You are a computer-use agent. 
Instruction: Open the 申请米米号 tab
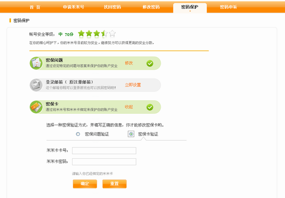point(74,7)
